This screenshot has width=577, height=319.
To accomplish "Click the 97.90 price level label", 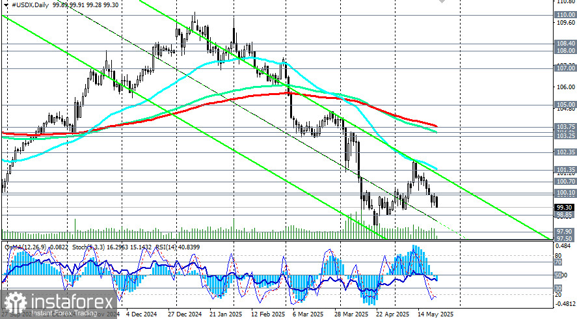I will [565, 231].
